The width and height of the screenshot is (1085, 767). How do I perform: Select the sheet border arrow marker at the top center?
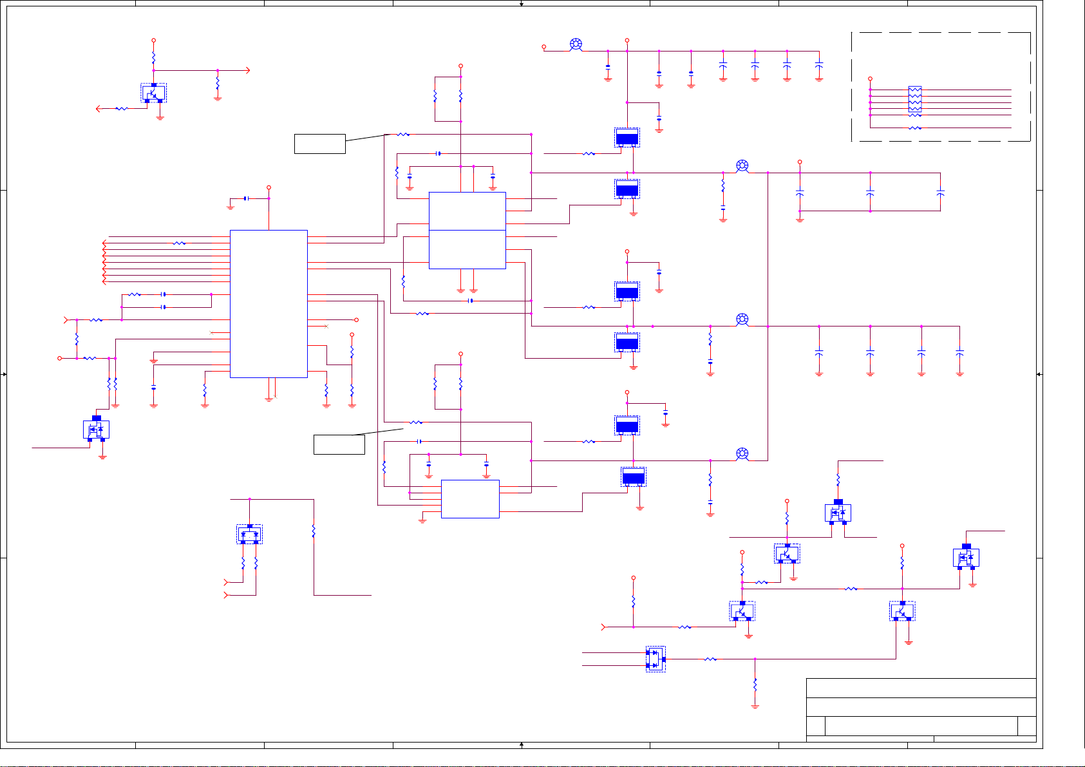(x=522, y=4)
